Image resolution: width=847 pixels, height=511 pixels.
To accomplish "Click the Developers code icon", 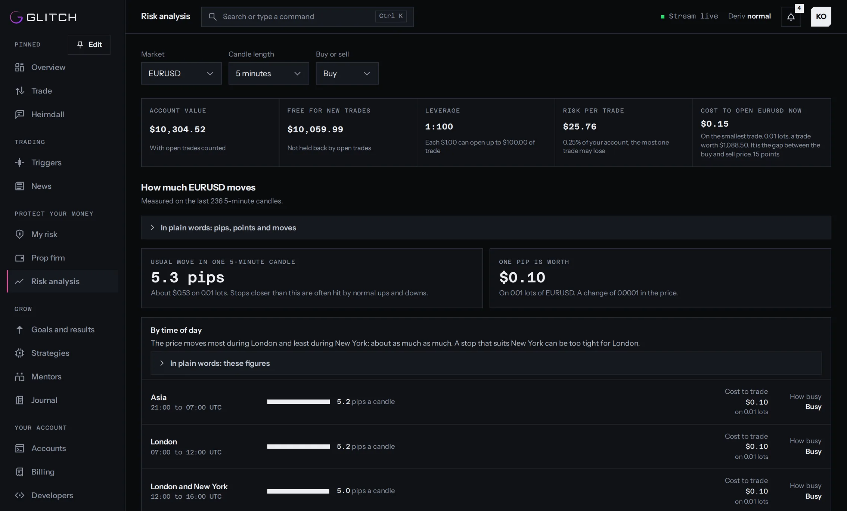I will pos(19,495).
